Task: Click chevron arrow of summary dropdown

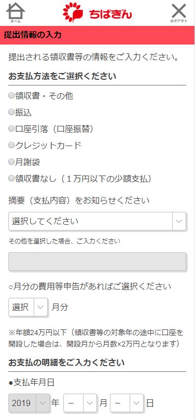Action: coord(179,221)
